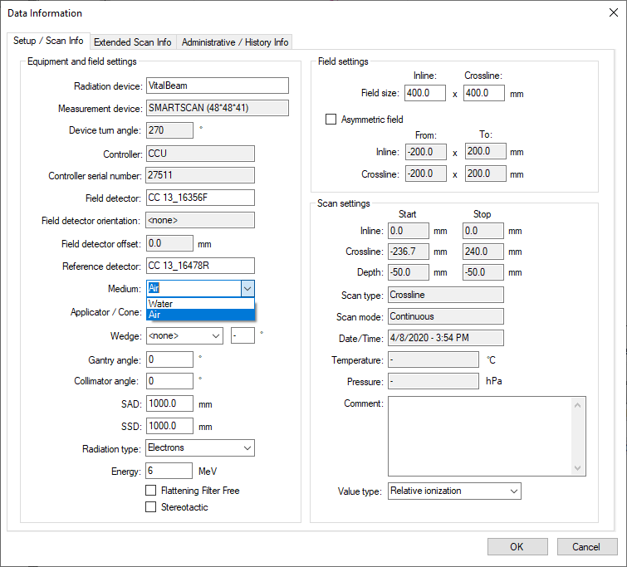Dismiss dialog with Cancel button

pos(587,546)
